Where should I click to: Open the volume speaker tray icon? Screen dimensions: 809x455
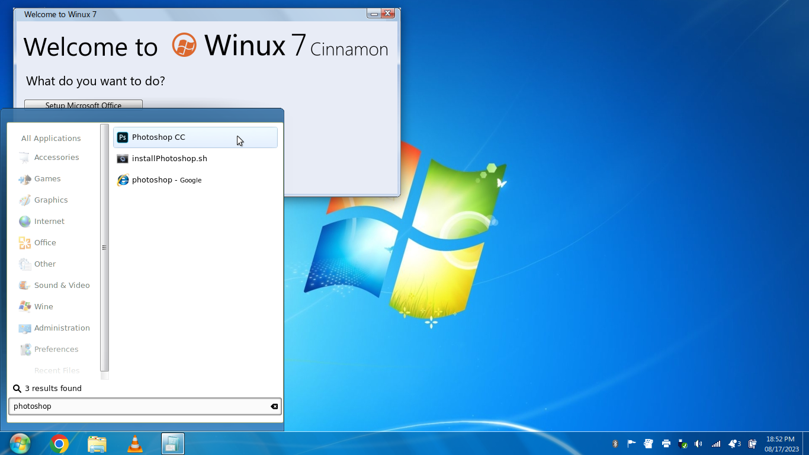(x=699, y=444)
